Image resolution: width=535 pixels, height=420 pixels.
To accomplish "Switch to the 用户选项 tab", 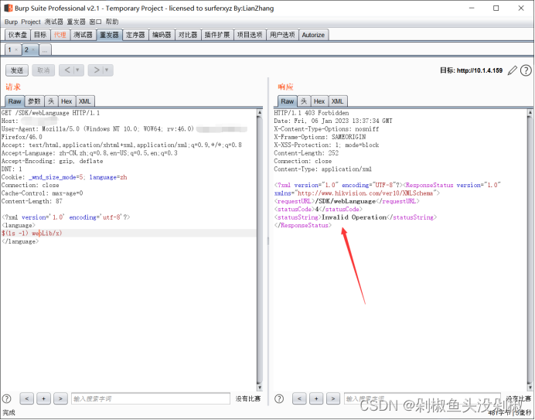I will pyautogui.click(x=282, y=35).
